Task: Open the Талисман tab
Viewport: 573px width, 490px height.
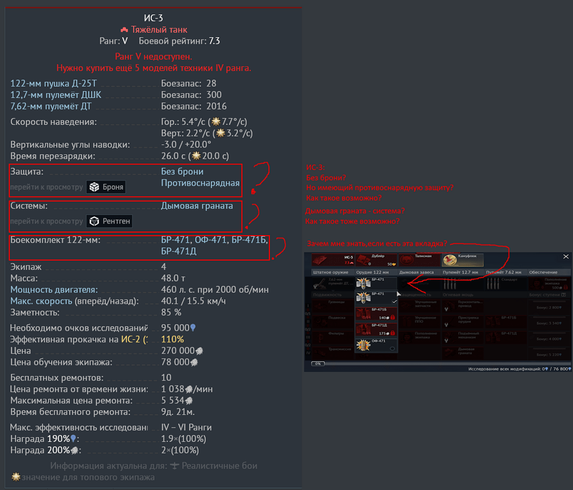Action: [x=419, y=260]
